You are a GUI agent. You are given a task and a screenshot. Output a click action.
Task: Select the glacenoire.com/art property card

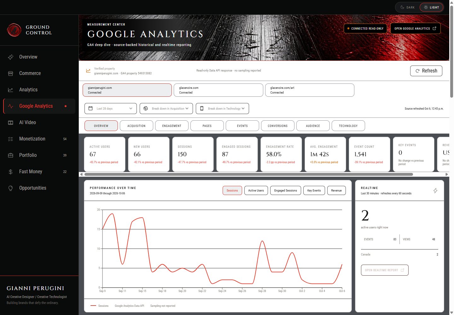click(310, 90)
